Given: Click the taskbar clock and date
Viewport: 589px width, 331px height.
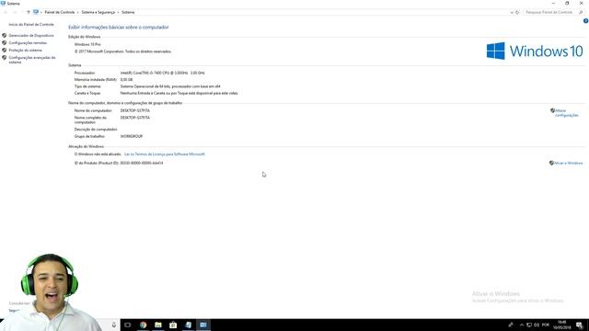Looking at the screenshot, I should click(x=562, y=325).
